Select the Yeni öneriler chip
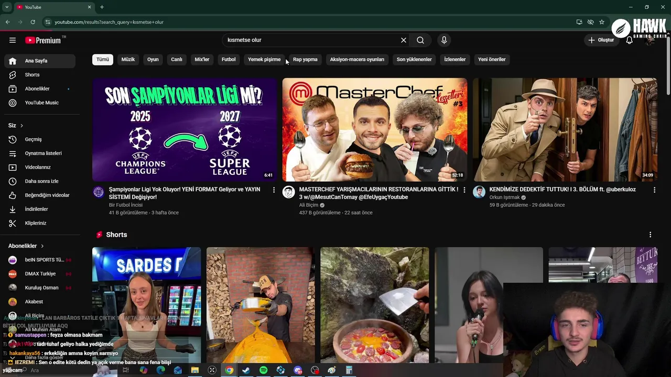The height and width of the screenshot is (377, 671). coord(492,60)
